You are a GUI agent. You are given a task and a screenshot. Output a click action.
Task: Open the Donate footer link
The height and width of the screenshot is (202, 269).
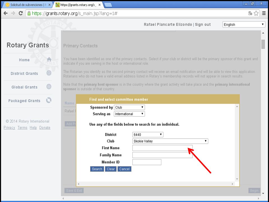[45, 128]
